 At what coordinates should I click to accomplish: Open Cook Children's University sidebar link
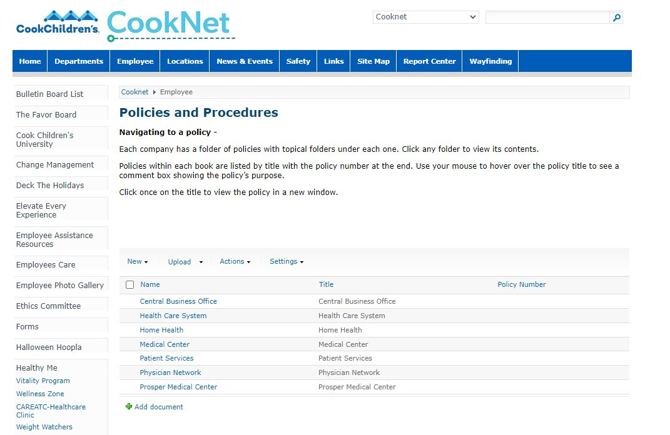coord(44,139)
